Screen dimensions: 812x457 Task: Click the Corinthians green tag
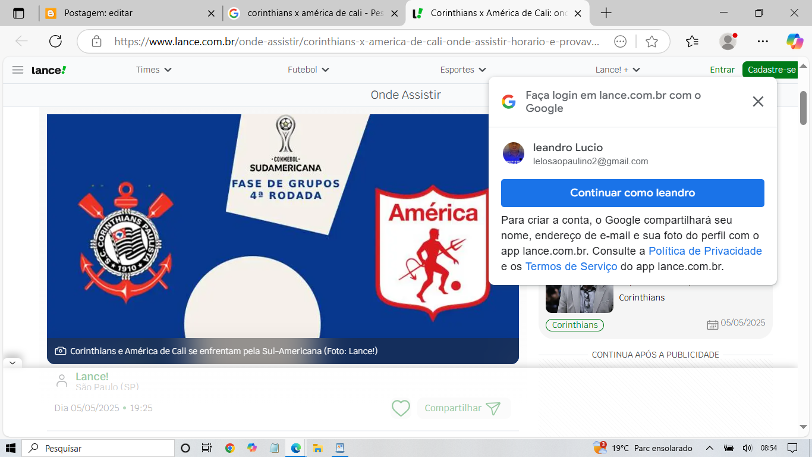coord(575,325)
